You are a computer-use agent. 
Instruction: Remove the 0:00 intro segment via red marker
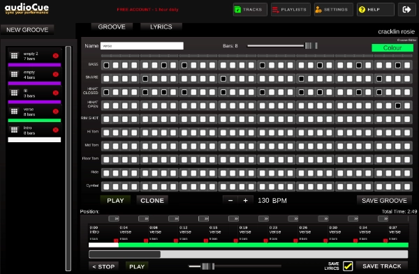[116, 241]
